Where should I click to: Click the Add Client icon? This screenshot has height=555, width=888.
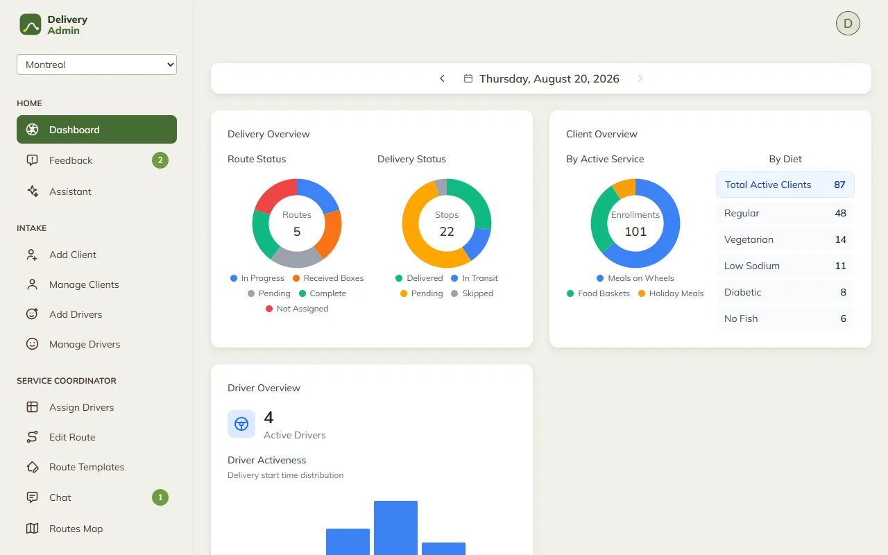click(x=32, y=255)
